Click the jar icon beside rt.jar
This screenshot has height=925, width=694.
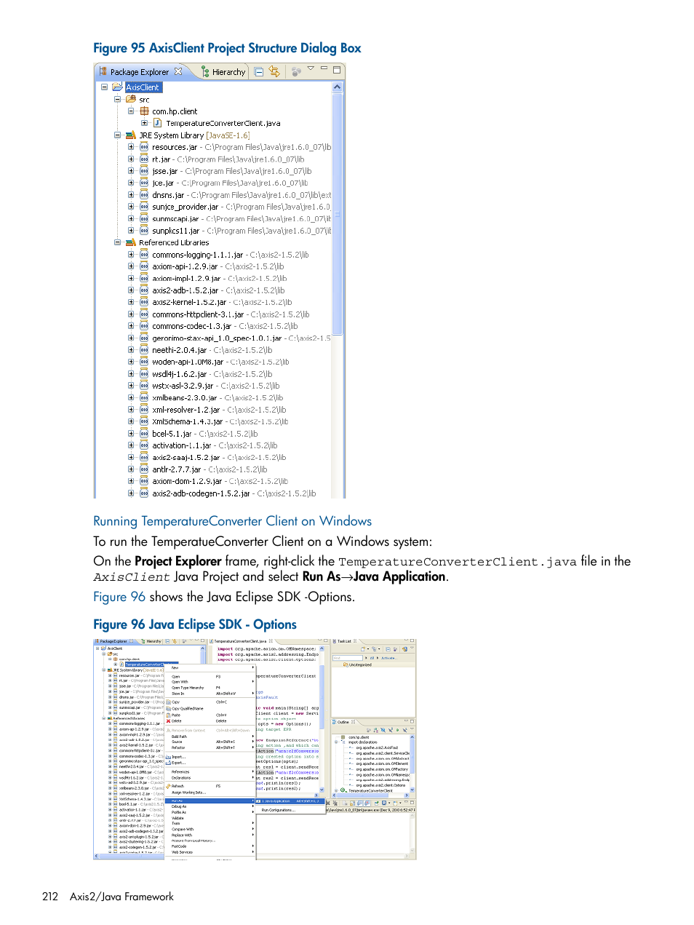144,159
